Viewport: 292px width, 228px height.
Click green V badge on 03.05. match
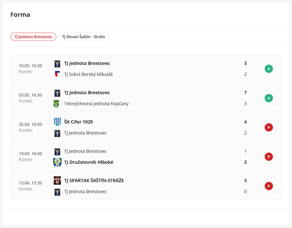click(x=269, y=98)
